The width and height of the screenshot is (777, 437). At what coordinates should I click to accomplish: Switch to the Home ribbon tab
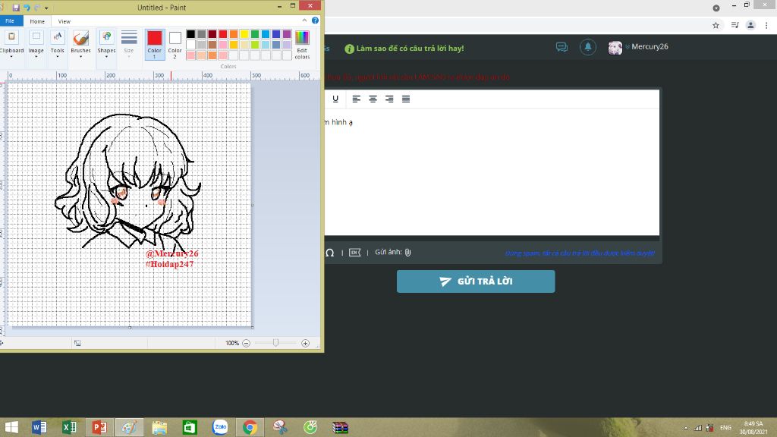(x=37, y=21)
